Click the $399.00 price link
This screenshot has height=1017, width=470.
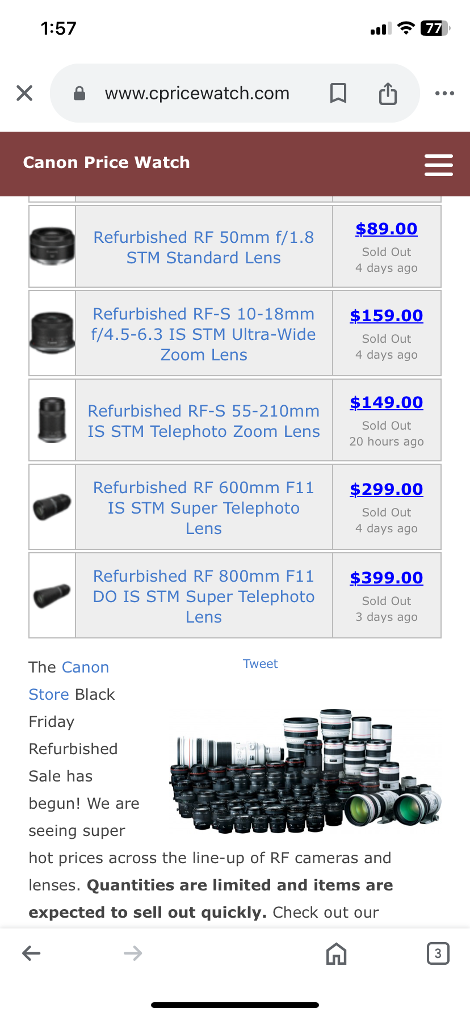pos(387,578)
